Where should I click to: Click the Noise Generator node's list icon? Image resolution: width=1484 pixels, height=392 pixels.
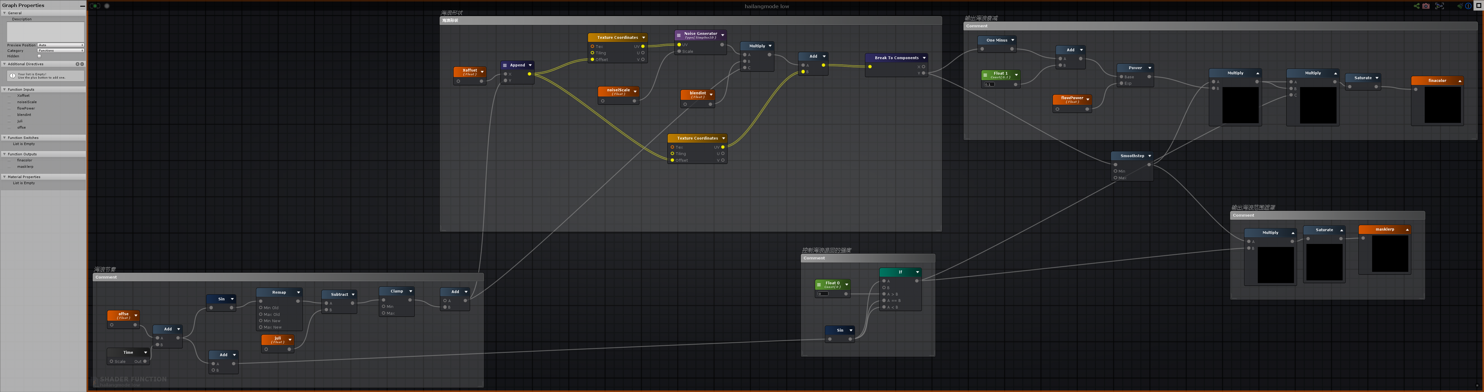tap(679, 35)
